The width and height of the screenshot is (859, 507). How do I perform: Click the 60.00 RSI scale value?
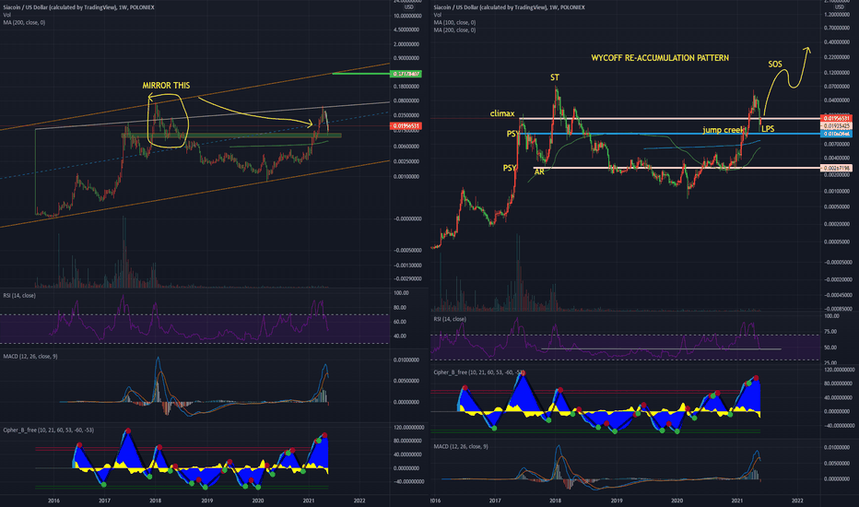(x=400, y=322)
